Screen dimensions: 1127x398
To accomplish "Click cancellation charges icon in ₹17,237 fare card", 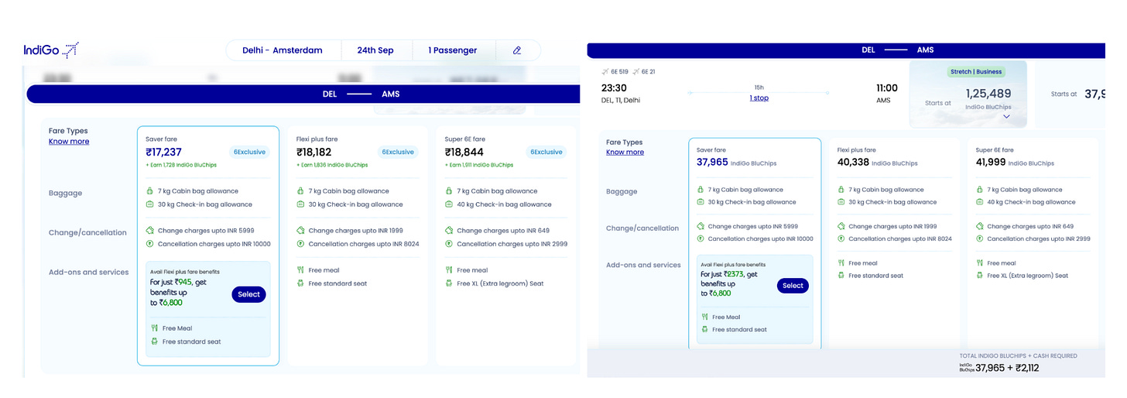I will [150, 244].
